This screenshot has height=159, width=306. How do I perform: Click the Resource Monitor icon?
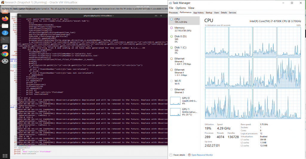189,155
